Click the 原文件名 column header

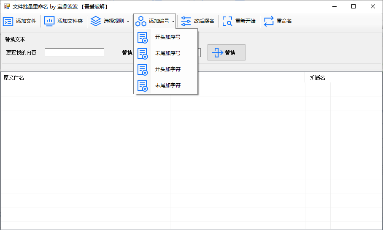point(14,78)
